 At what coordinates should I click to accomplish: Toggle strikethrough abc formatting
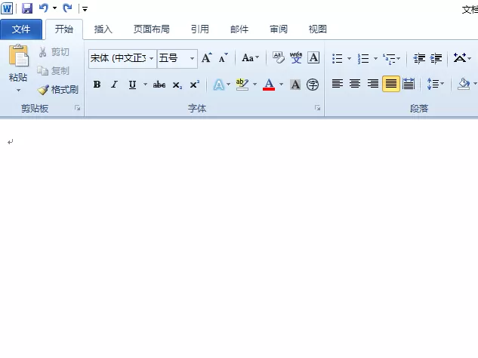(159, 85)
